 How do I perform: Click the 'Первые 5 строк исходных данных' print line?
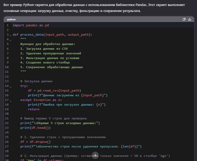pyautogui.click(x=60, y=123)
